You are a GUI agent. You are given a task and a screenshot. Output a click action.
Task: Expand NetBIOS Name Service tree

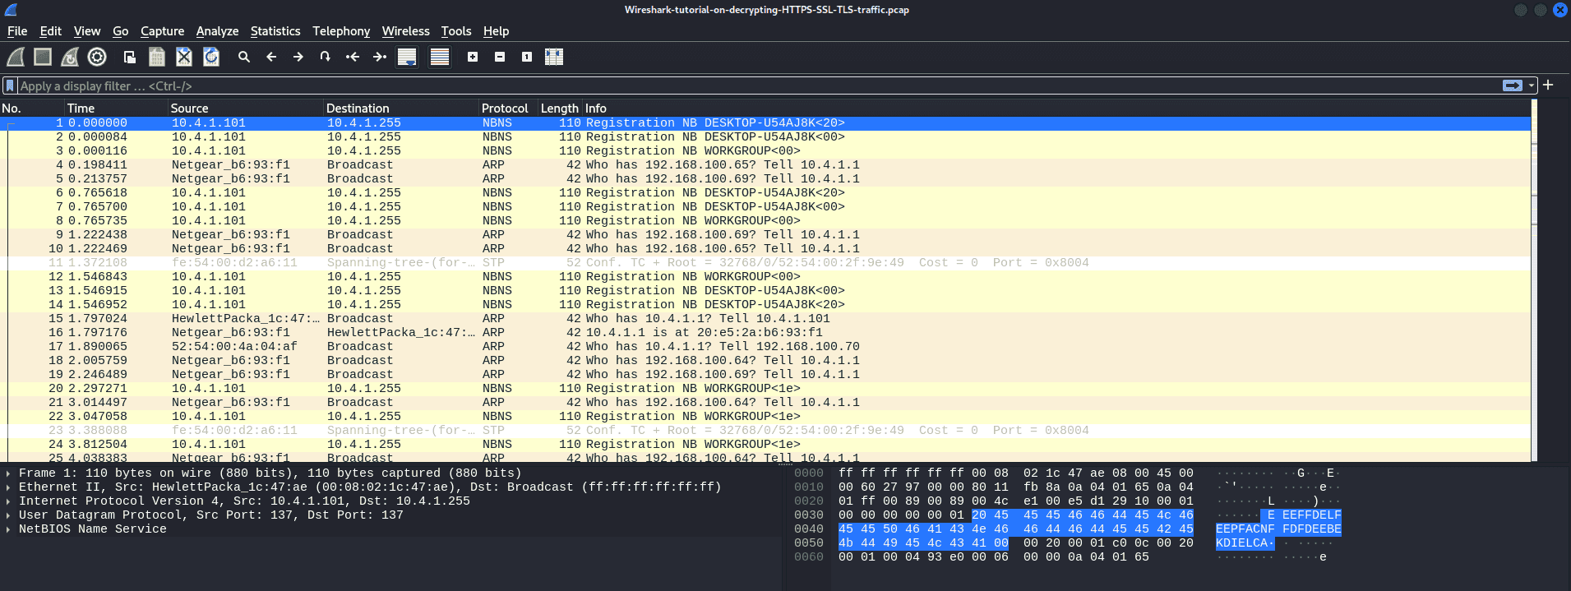tap(8, 529)
